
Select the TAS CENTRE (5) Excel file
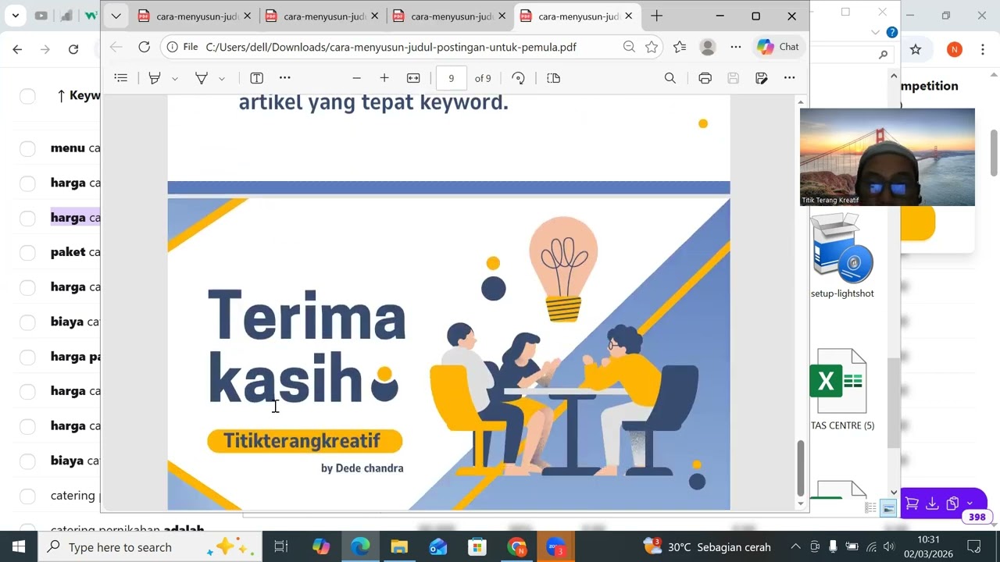(x=842, y=389)
